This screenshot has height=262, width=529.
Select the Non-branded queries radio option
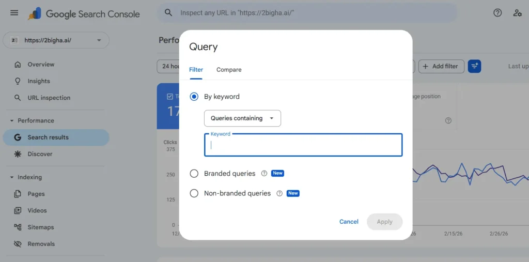[194, 193]
